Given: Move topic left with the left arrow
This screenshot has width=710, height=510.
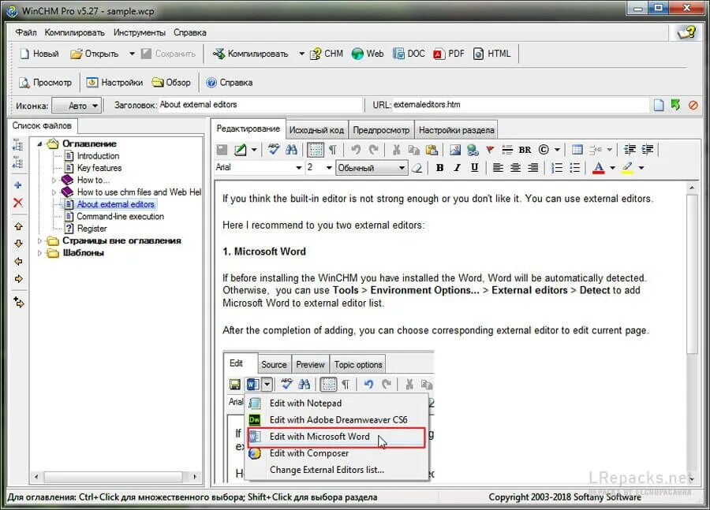Looking at the screenshot, I should point(19,261).
